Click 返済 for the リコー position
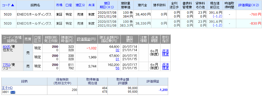The width and height of the screenshot is (262, 100). [165, 65]
